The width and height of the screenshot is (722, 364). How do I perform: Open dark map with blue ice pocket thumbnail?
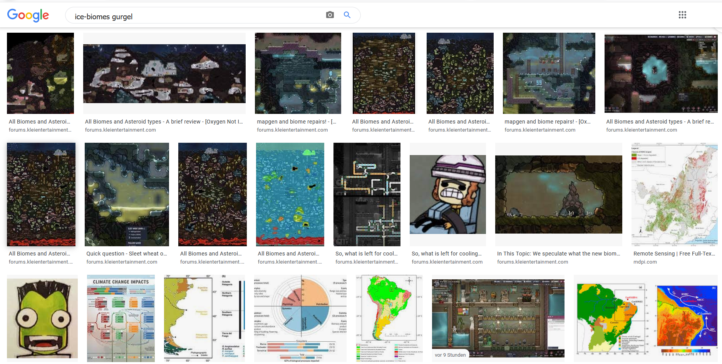(x=661, y=73)
